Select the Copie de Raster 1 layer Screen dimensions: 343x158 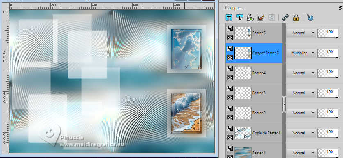pos(254,133)
